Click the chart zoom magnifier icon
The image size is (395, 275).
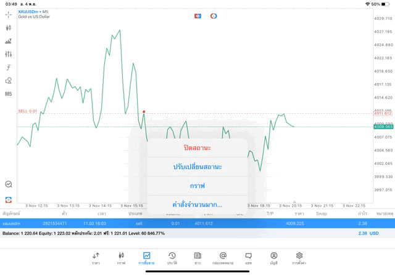coord(9,184)
